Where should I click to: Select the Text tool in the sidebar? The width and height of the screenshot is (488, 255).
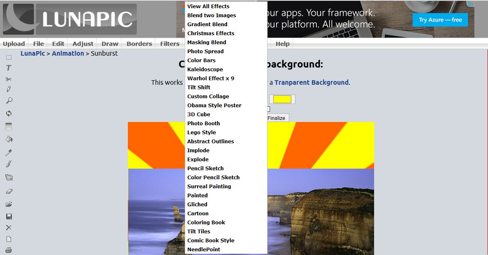tap(8, 68)
